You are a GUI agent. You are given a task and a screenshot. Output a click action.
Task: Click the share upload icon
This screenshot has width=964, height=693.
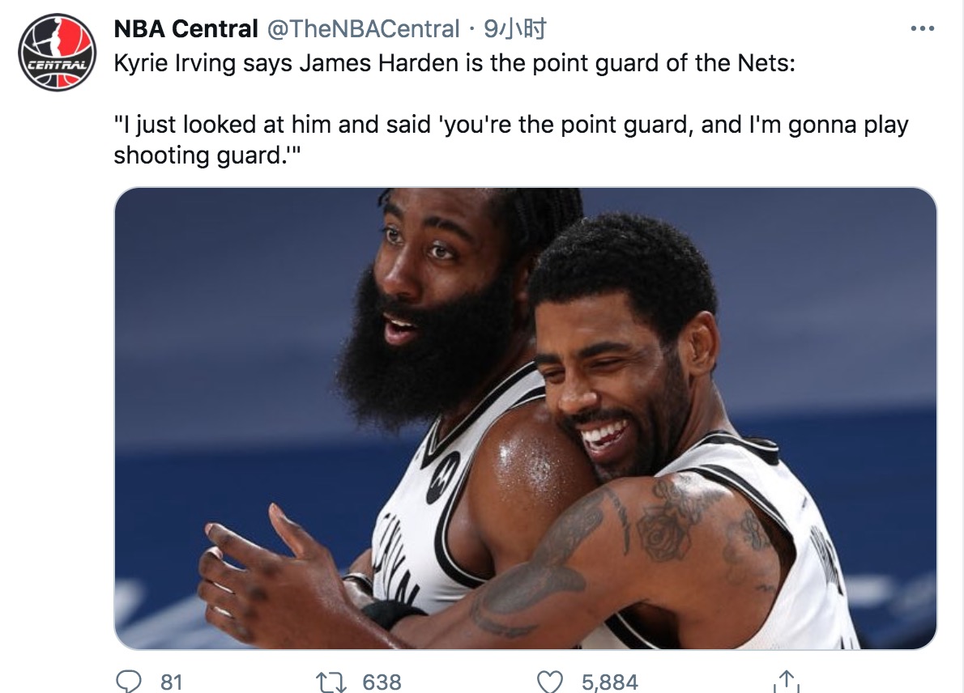786,682
